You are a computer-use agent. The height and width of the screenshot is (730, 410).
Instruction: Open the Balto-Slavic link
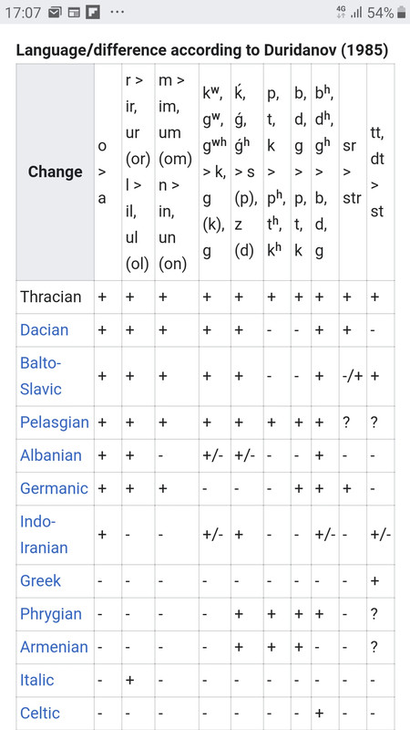[x=41, y=376]
